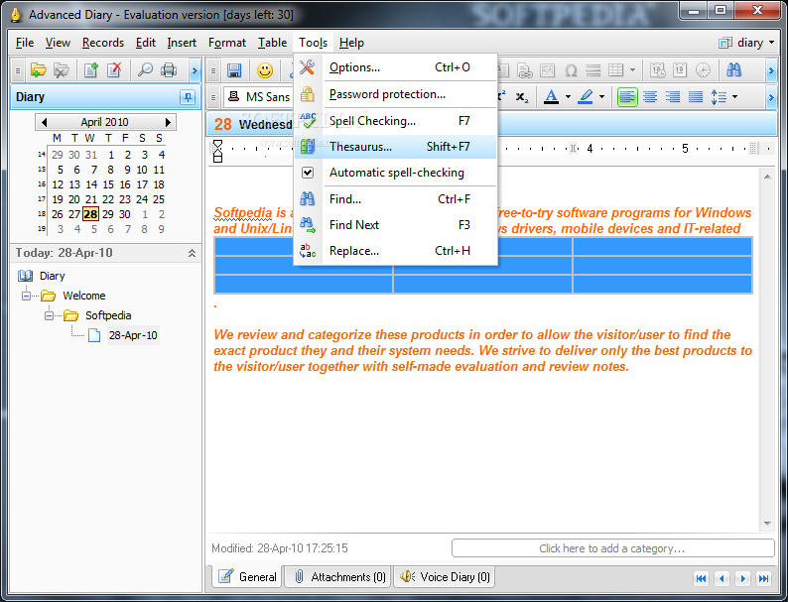Open the Records menu
This screenshot has height=602, width=788.
[x=103, y=43]
